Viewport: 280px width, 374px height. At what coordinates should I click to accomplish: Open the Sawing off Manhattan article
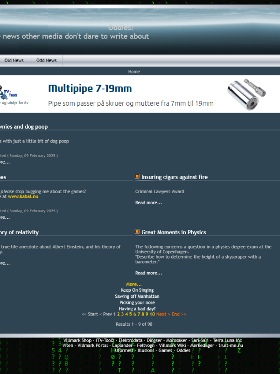coord(137,296)
